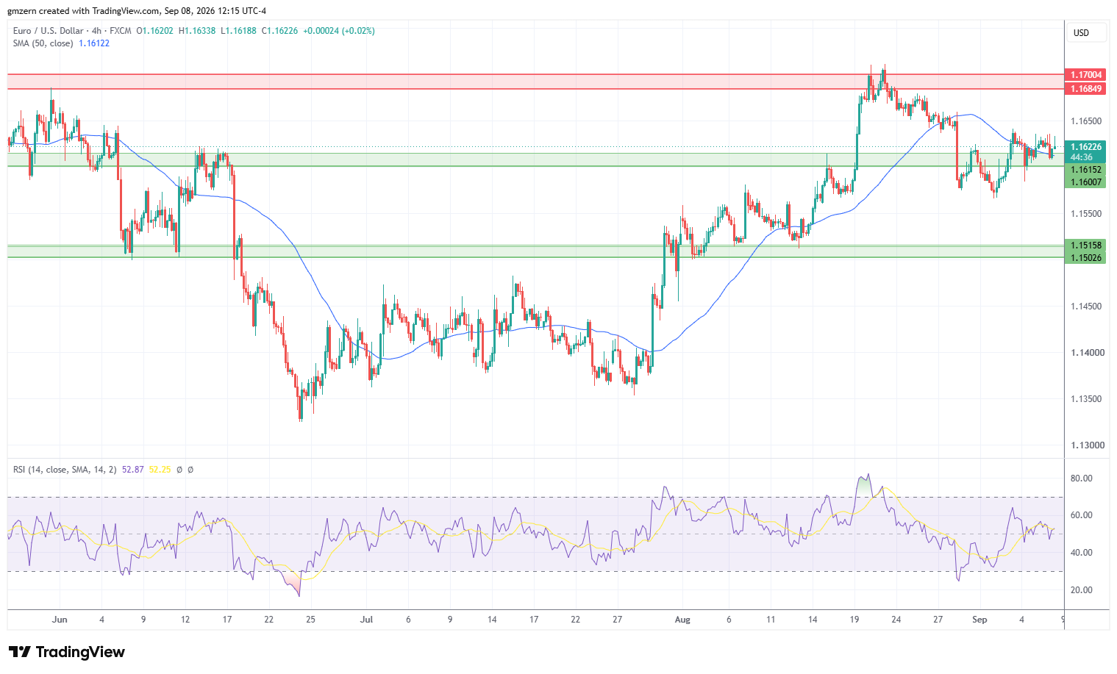Screen dimensions: 1117x674
Task: Click the close value C1.16226
Action: point(279,31)
